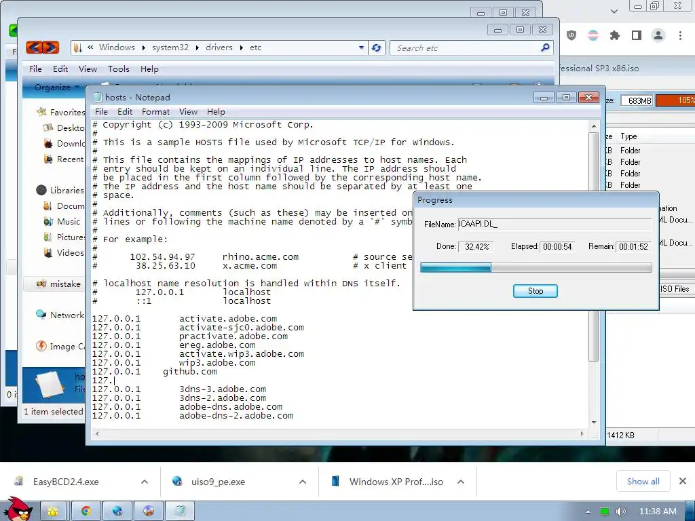This screenshot has height=521, width=695.
Task: Click Type column header in UltraISO
Action: tap(628, 136)
